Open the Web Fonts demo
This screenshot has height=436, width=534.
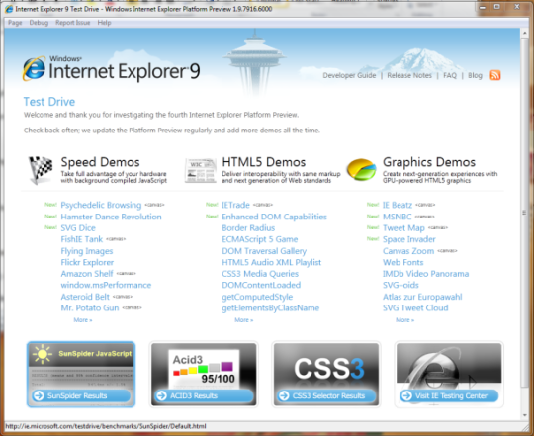[402, 262]
